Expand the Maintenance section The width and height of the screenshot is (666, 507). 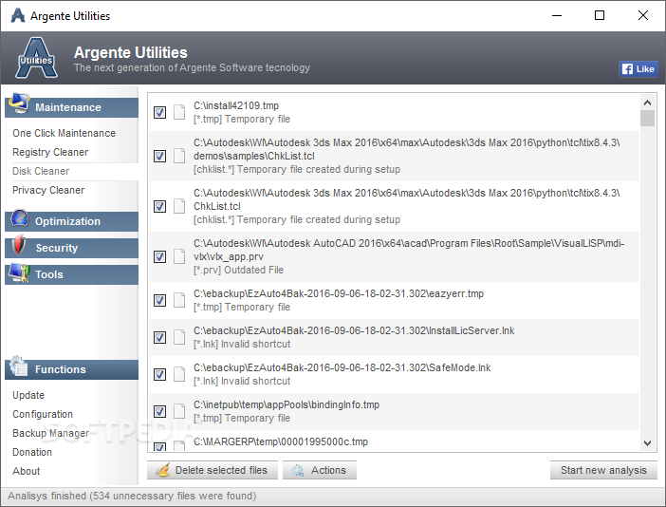pos(71,107)
